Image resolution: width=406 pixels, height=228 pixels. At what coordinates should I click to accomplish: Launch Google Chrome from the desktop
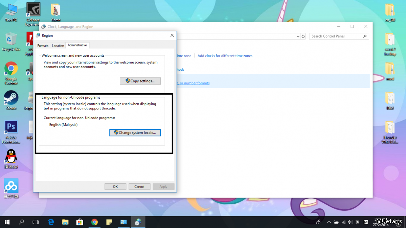point(11,71)
